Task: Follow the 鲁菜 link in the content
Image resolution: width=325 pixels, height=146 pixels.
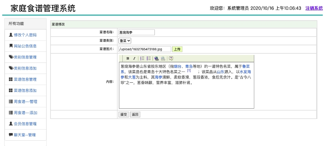Action: 245,66
